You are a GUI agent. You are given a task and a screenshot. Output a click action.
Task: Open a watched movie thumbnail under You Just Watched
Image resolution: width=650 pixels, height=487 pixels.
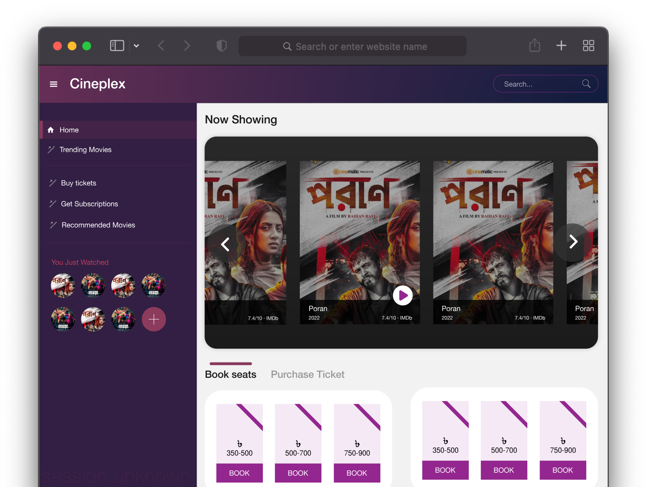tap(63, 285)
